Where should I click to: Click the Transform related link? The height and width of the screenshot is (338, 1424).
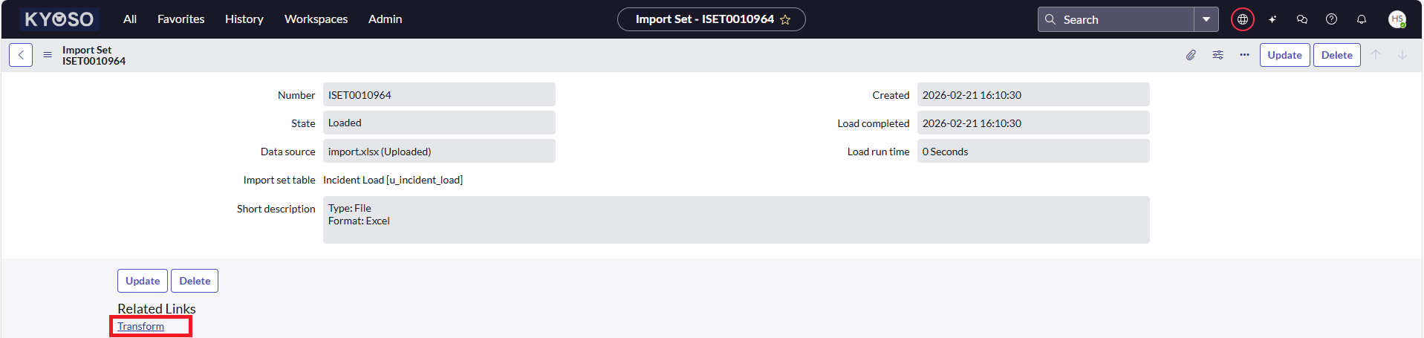coord(140,326)
